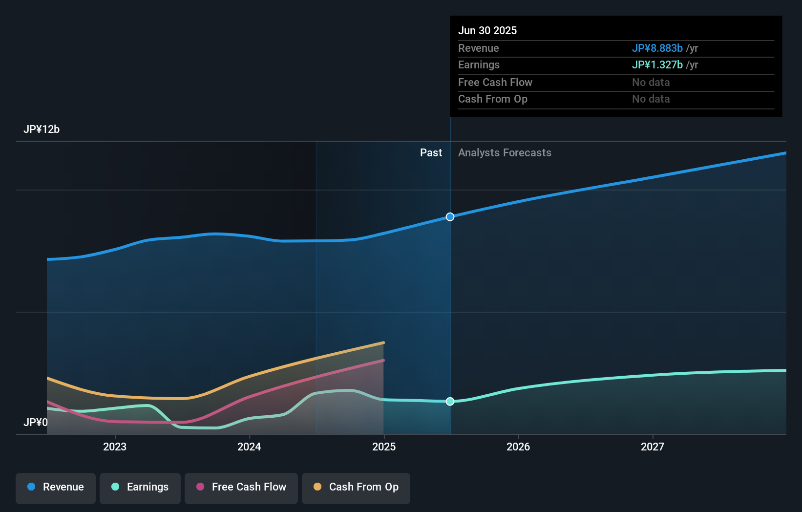Click the 2026 x-axis label
802x512 pixels.
[x=518, y=447]
